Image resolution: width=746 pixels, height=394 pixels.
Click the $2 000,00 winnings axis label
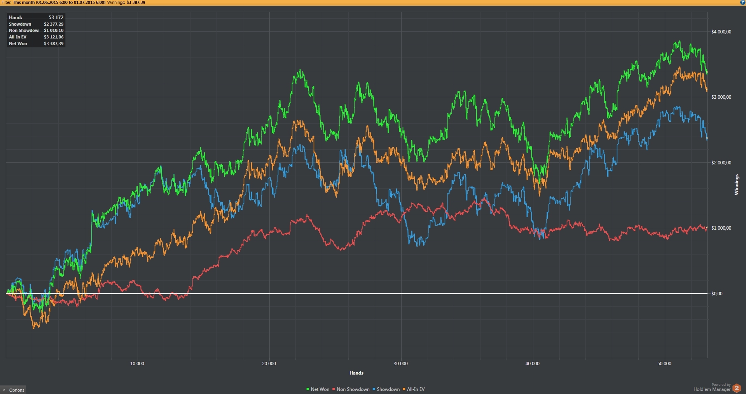point(721,162)
